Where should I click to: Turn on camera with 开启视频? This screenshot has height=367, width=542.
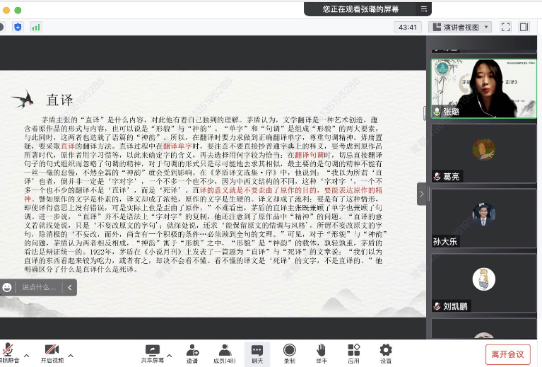click(51, 351)
